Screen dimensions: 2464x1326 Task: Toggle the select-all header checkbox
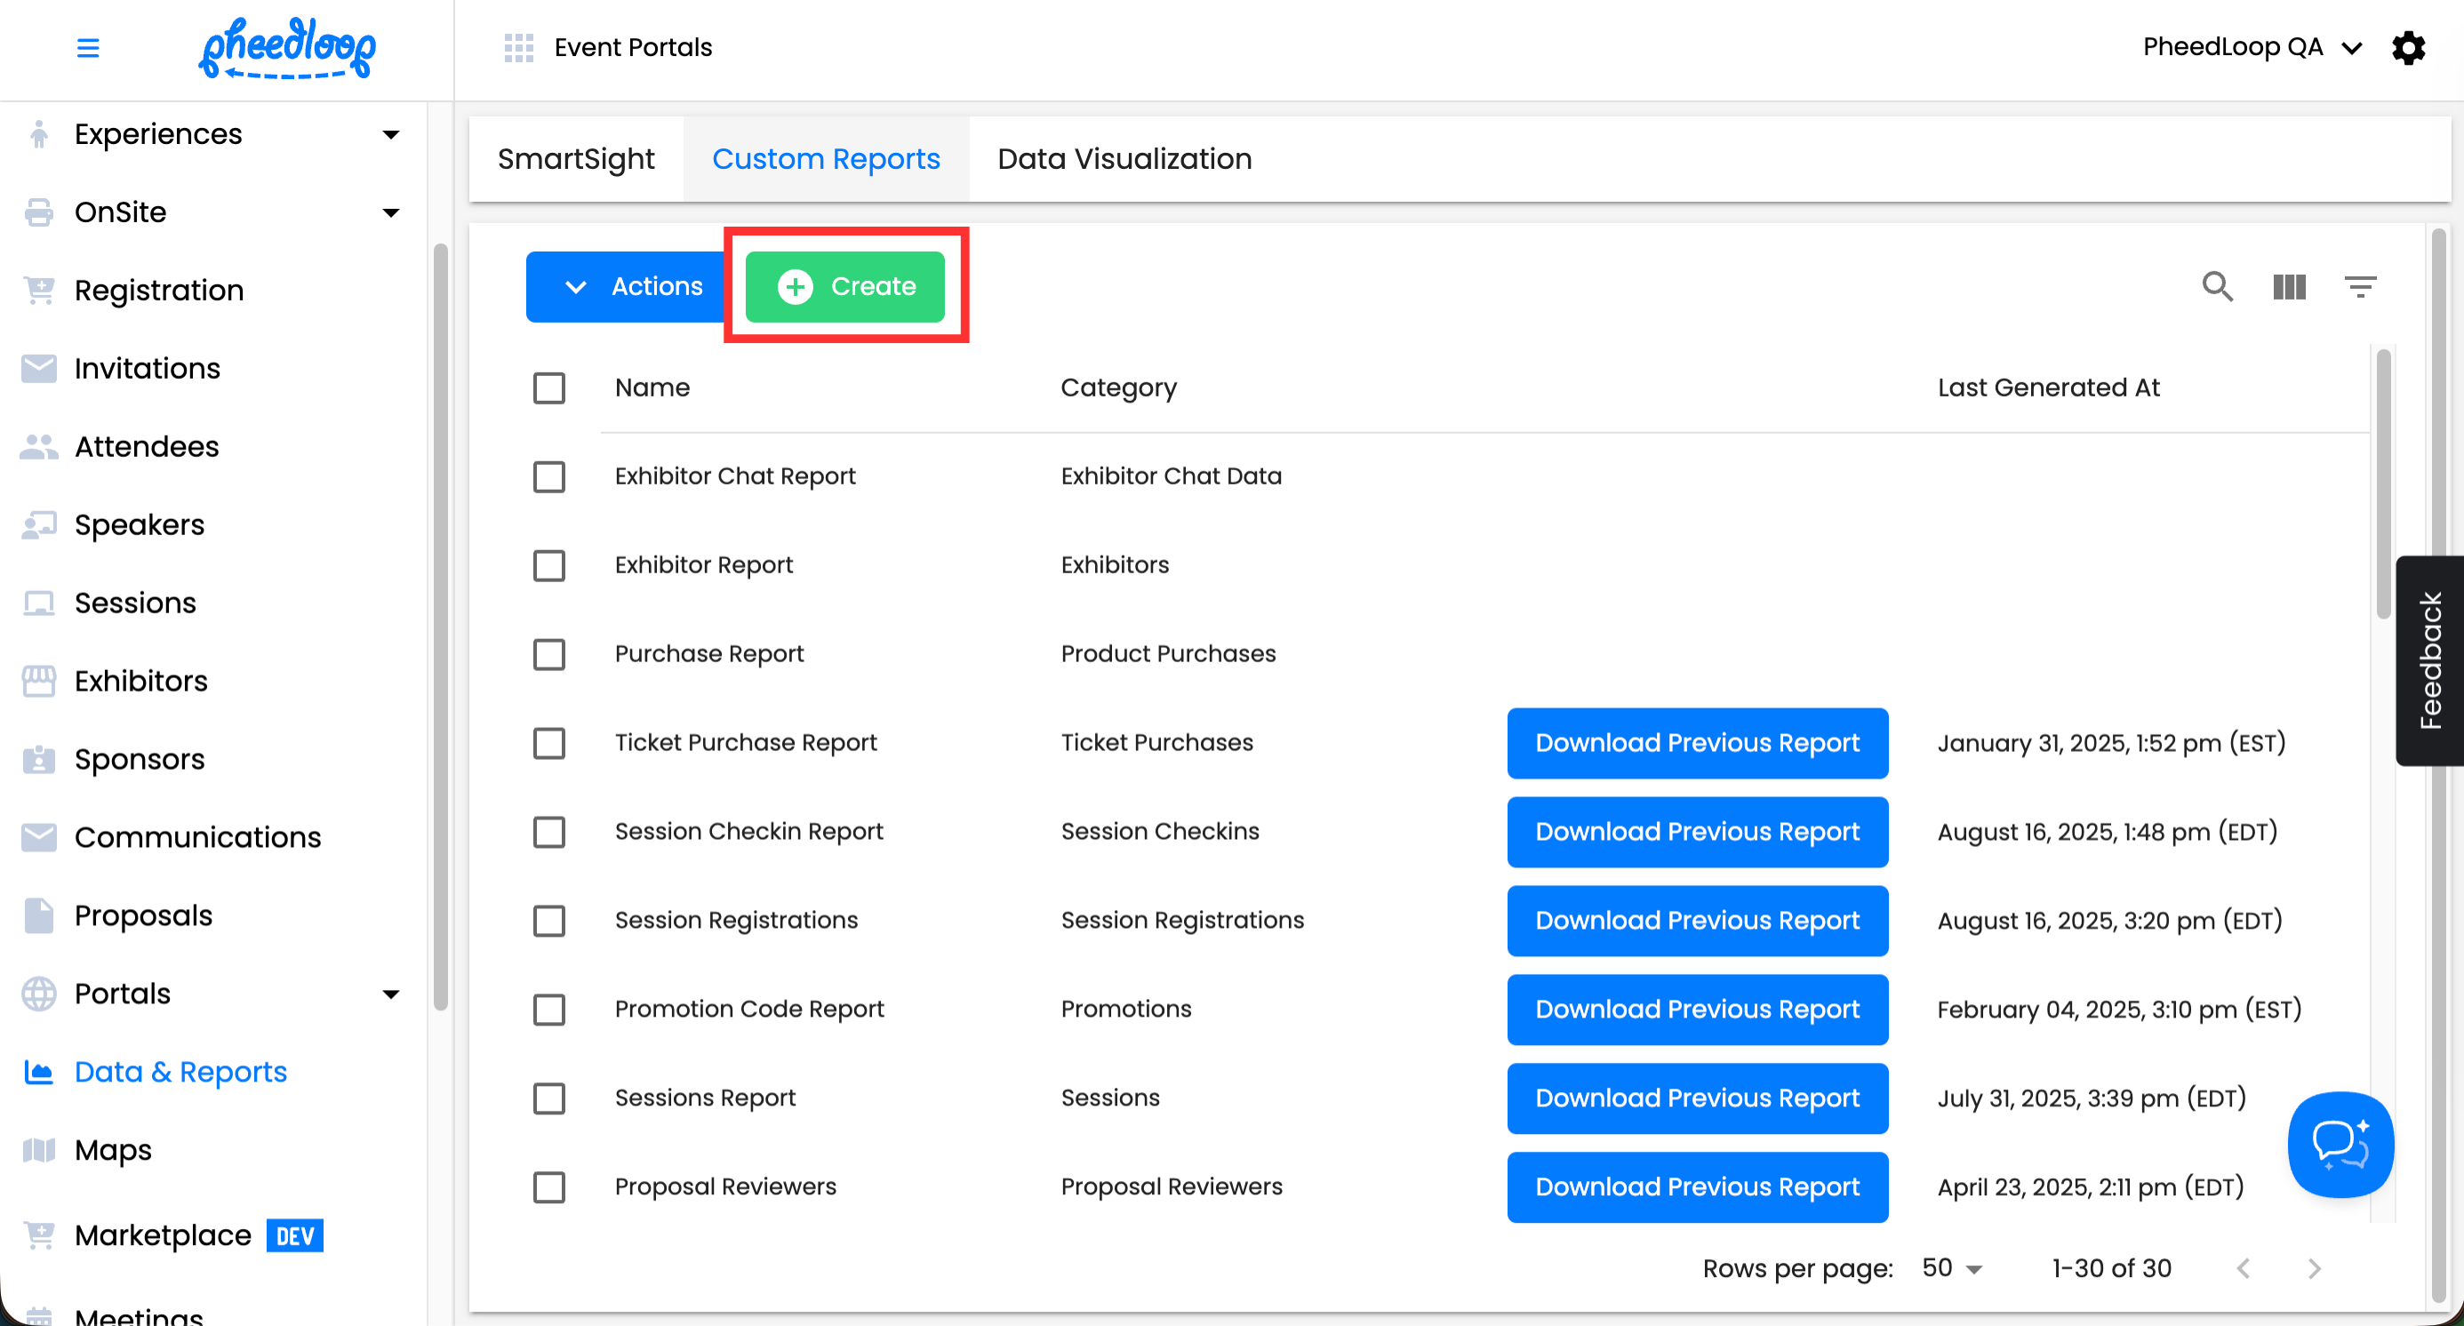pyautogui.click(x=549, y=388)
